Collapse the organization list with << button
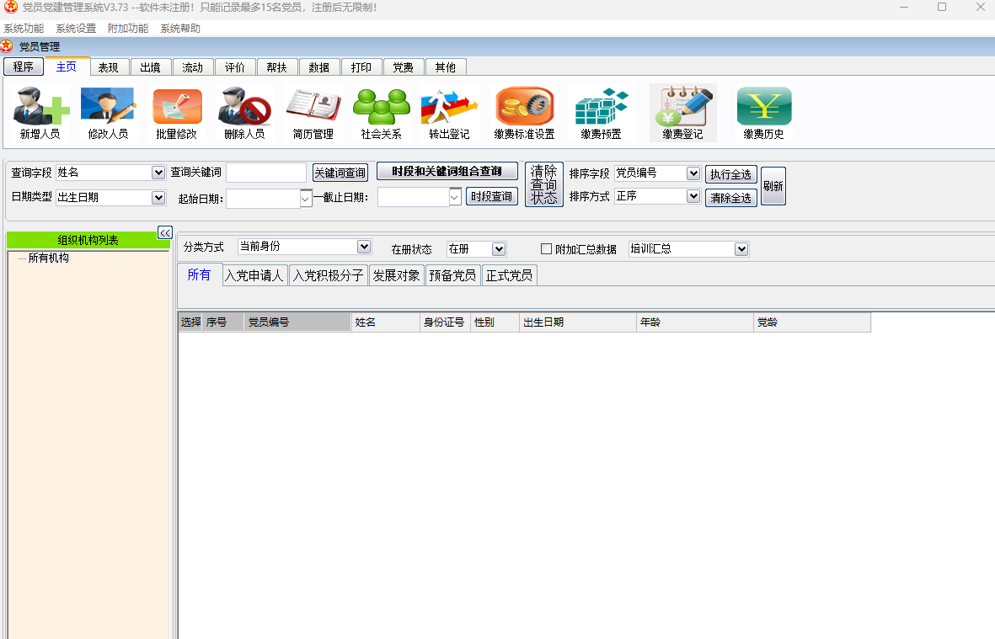Screen dimensions: 995x639 (165, 232)
